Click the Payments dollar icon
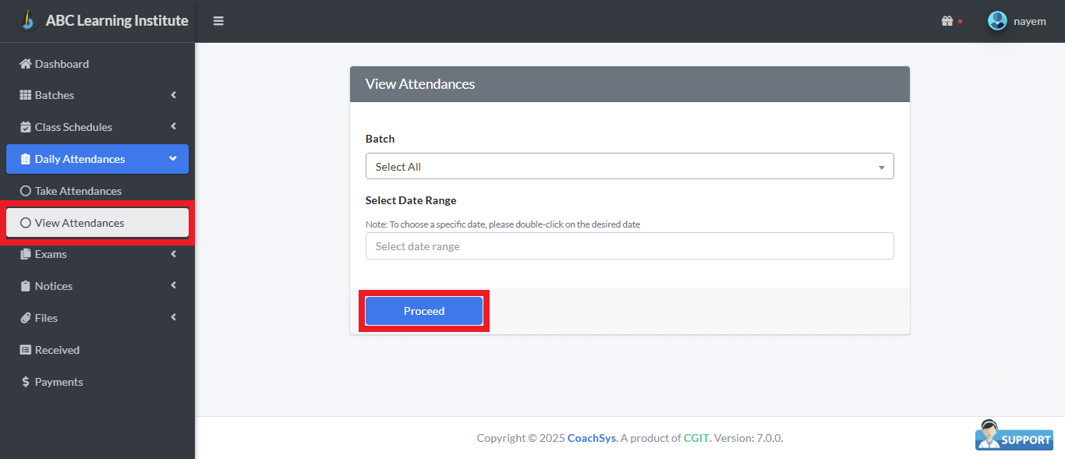This screenshot has height=459, width=1065. click(x=26, y=382)
